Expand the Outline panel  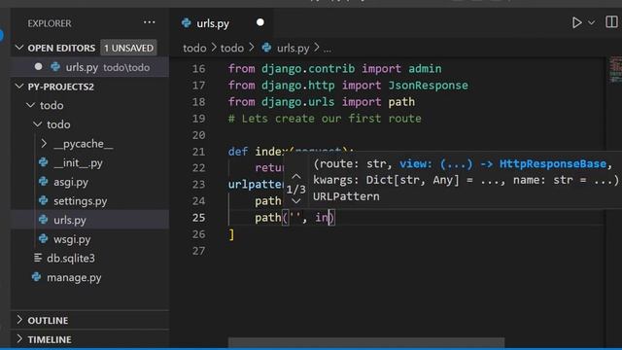point(89,320)
